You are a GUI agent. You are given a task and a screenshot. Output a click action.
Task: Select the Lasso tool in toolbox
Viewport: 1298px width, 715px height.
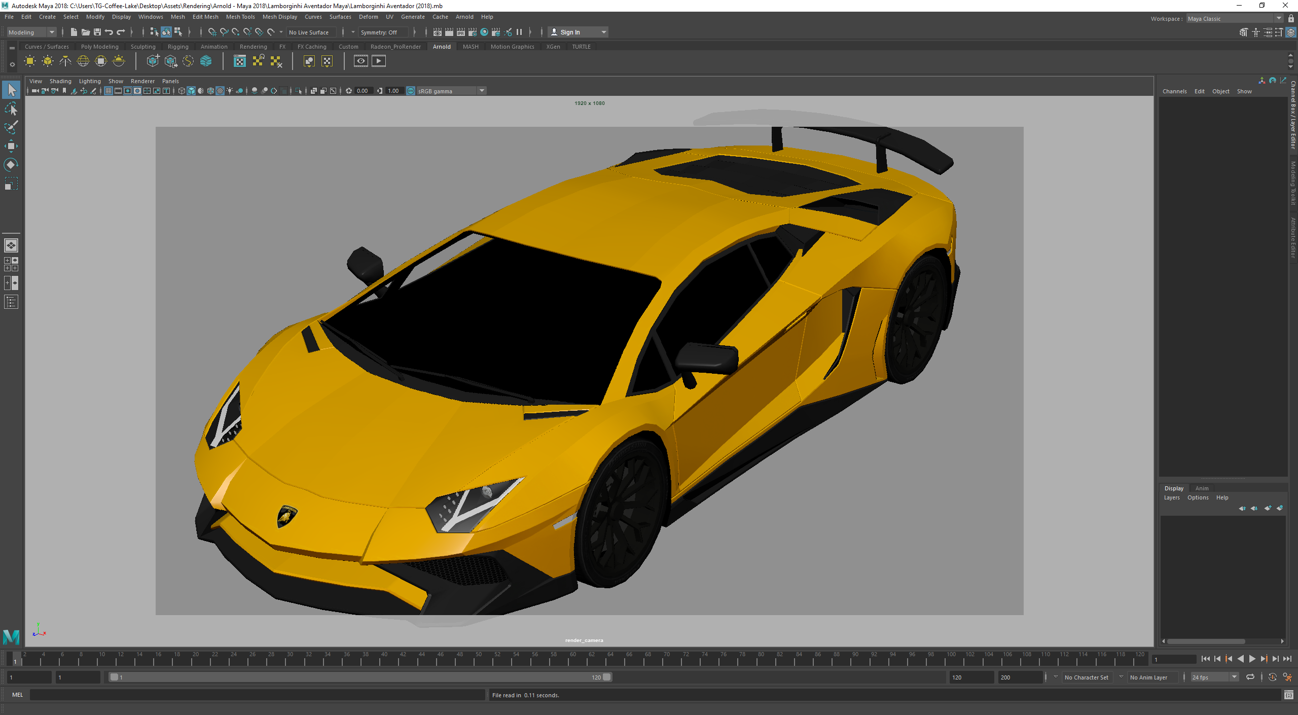tap(11, 109)
